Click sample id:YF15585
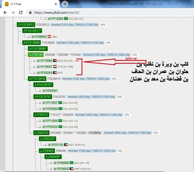 [x=45, y=61]
